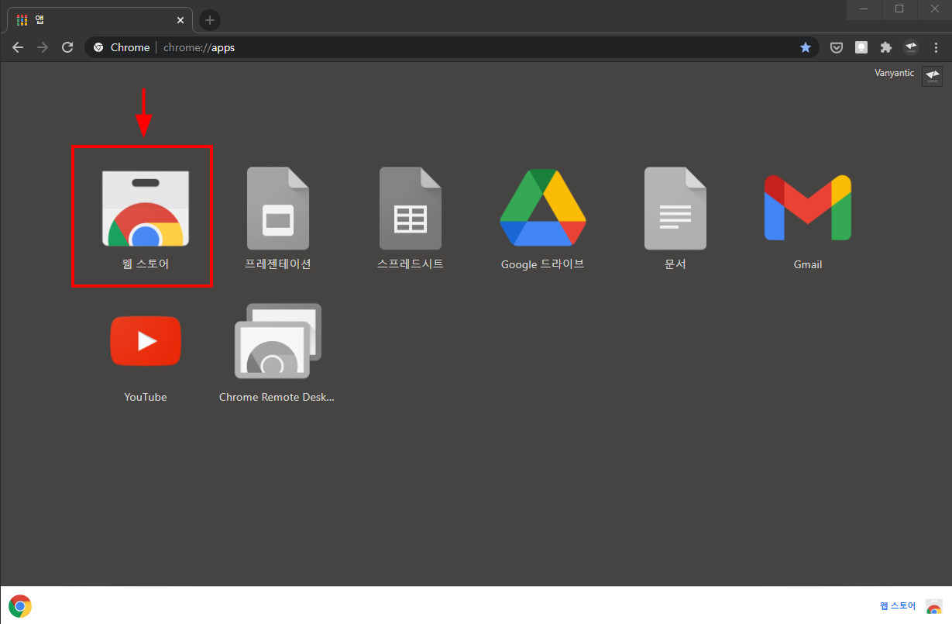Image resolution: width=952 pixels, height=624 pixels.
Task: Open Google 드라이브 app
Action: tap(542, 208)
